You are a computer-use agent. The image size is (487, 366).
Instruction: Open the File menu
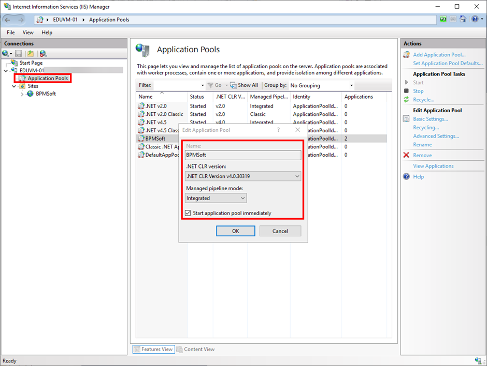point(11,32)
